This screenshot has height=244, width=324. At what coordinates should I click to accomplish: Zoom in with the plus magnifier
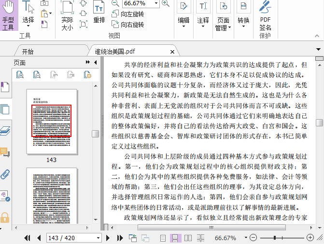click(166, 3)
